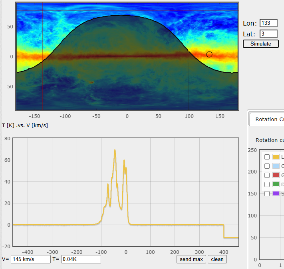Image resolution: width=284 pixels, height=269 pixels.
Task: Focus the Lat input field
Action: 268,34
